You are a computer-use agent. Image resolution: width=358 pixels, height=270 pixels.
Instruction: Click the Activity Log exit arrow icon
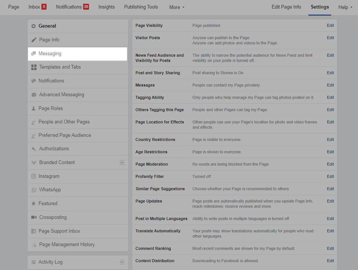[x=122, y=262]
